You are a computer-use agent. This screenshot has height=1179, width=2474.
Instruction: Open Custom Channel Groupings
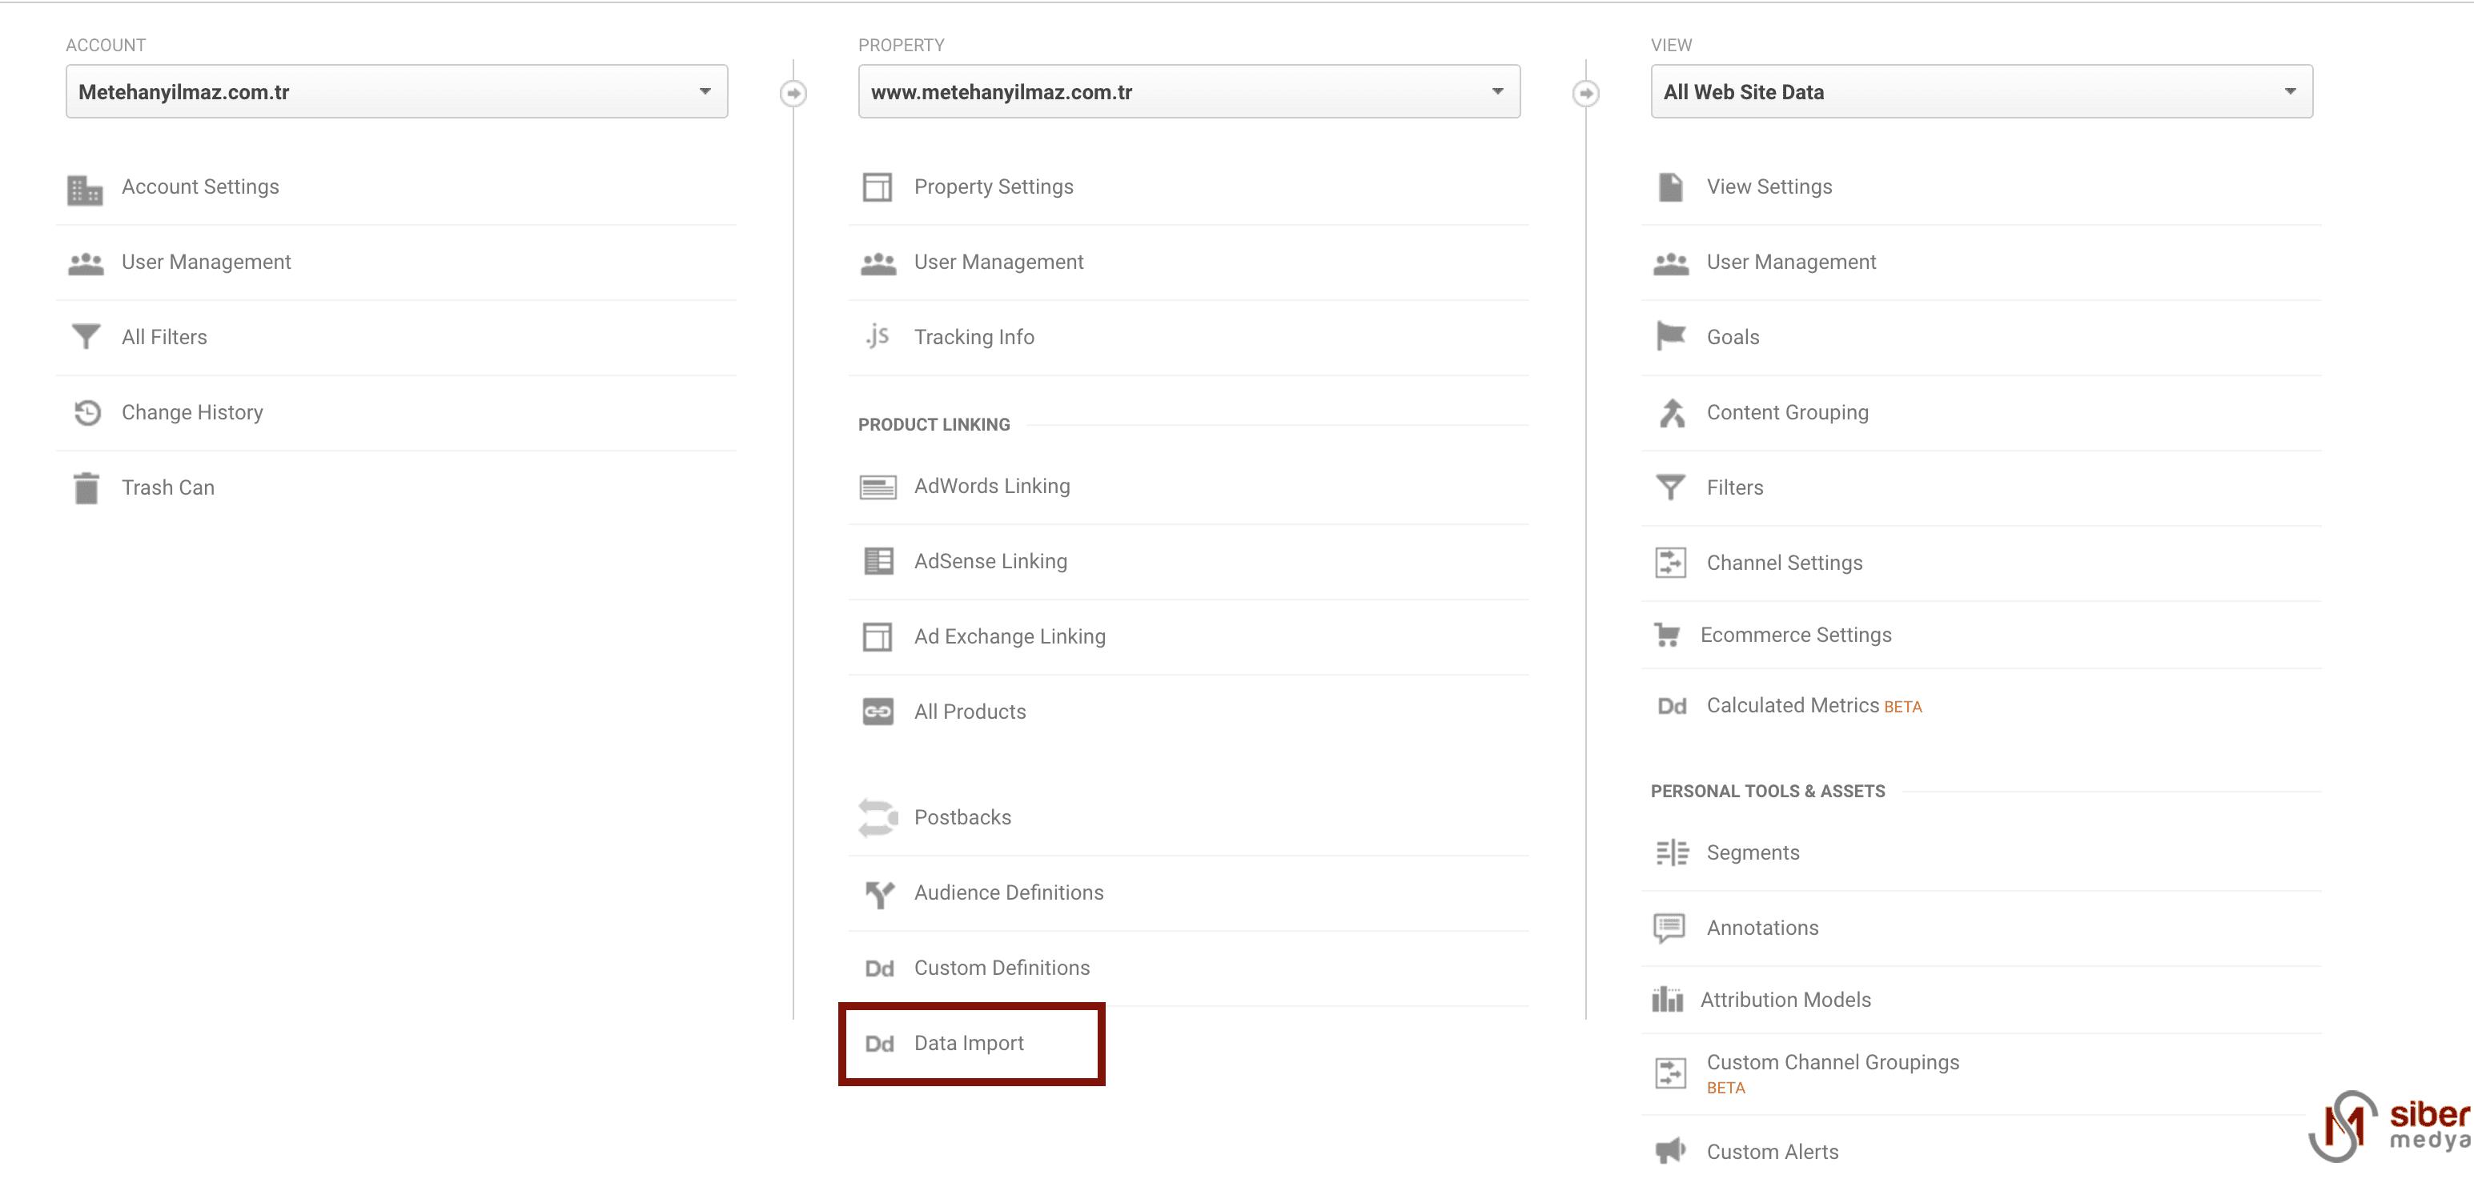tap(1833, 1063)
